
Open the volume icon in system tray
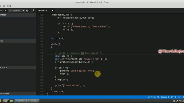180,101
